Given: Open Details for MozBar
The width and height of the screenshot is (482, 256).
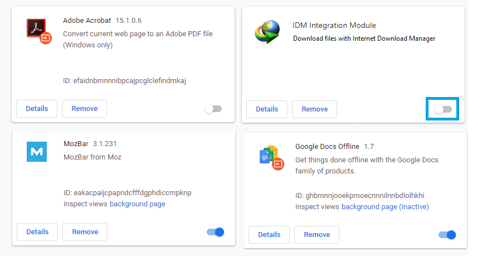Looking at the screenshot, I should click(x=37, y=232).
